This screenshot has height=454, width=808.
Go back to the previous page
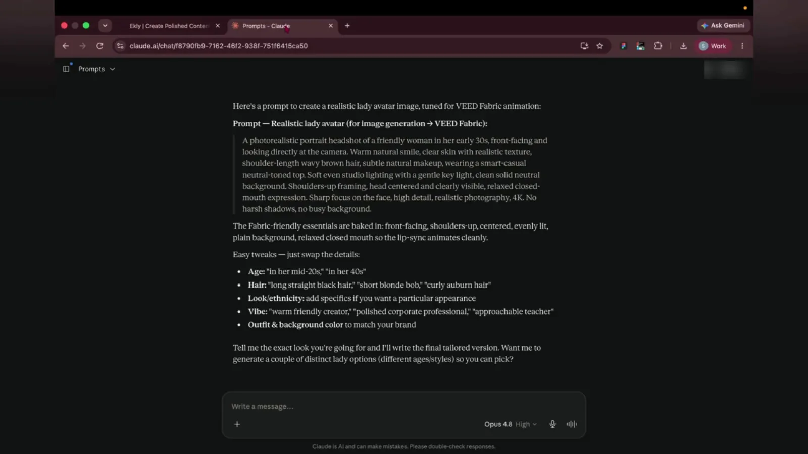click(x=66, y=46)
